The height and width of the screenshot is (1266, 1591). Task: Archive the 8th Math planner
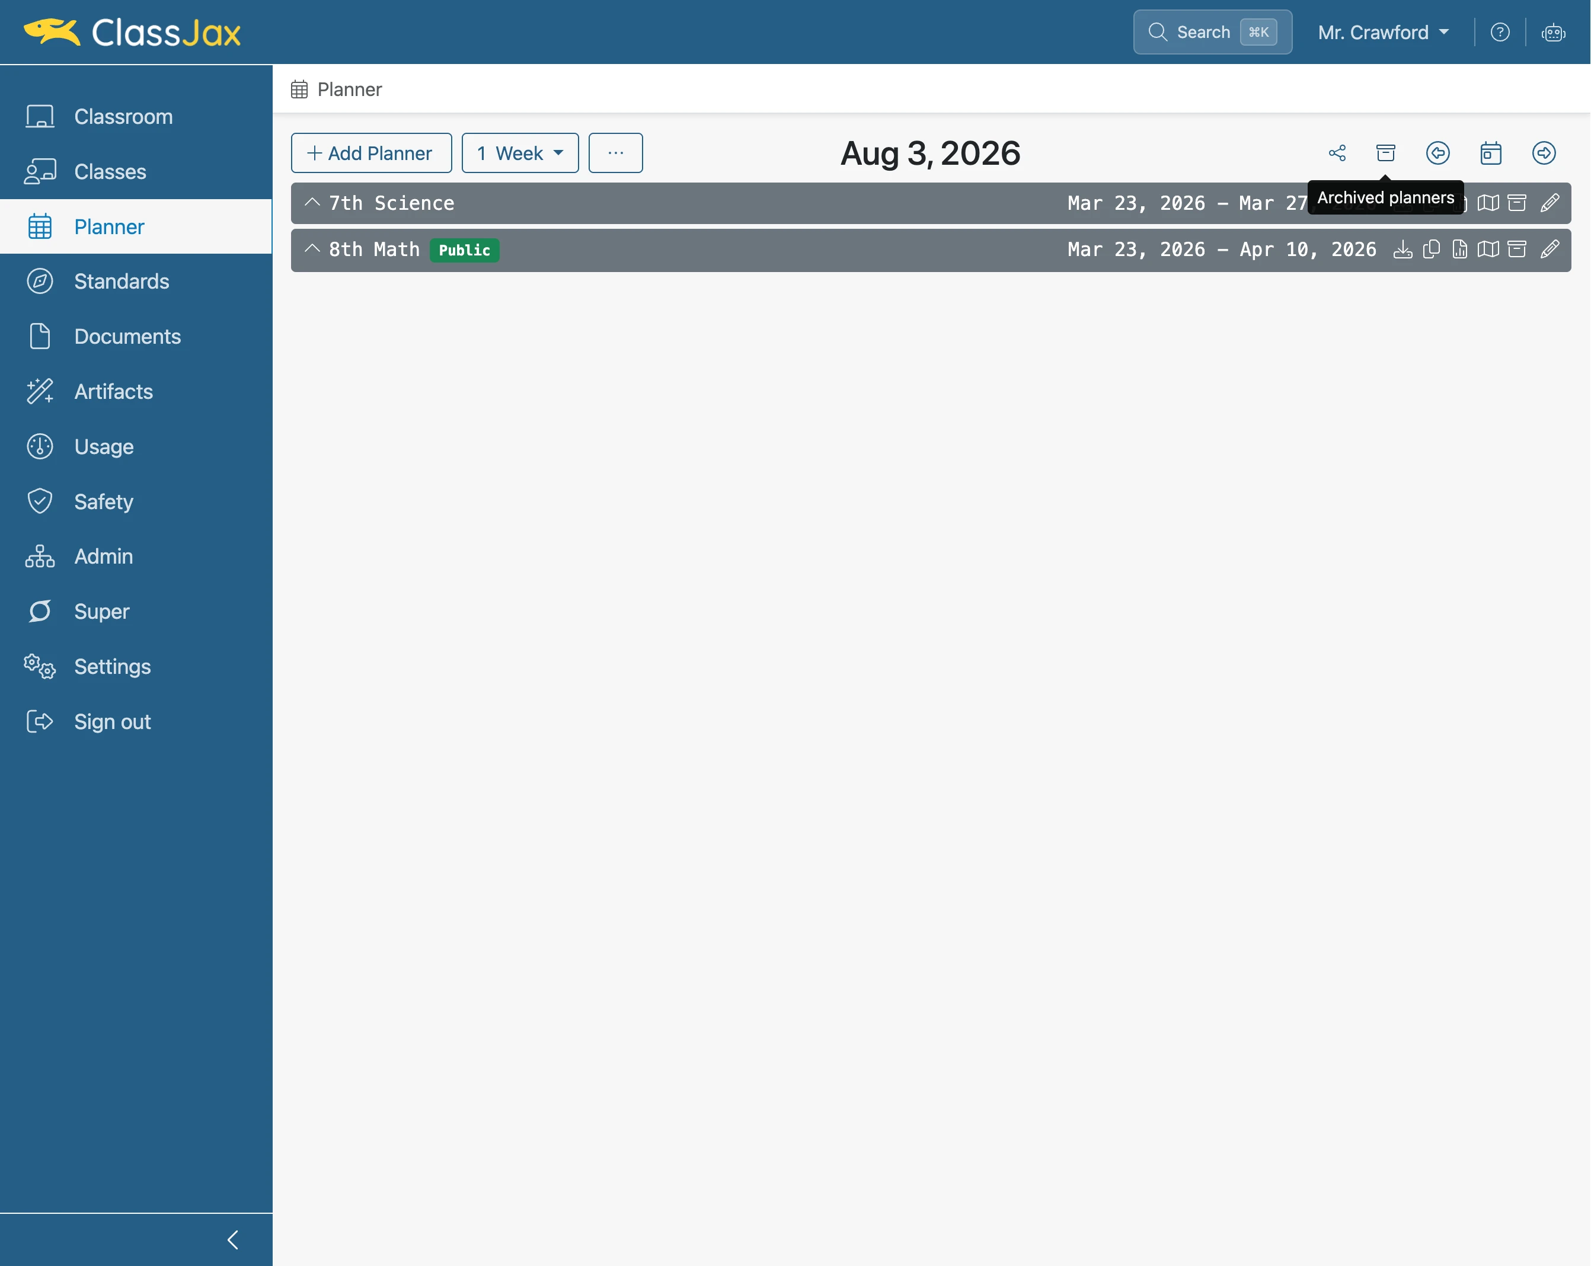tap(1516, 250)
